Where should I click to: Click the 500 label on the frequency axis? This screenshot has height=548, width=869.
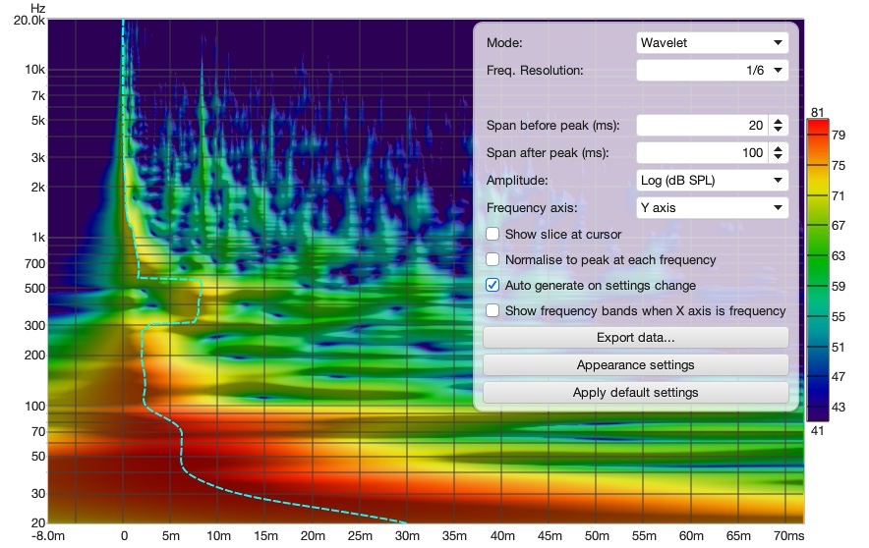pos(35,289)
